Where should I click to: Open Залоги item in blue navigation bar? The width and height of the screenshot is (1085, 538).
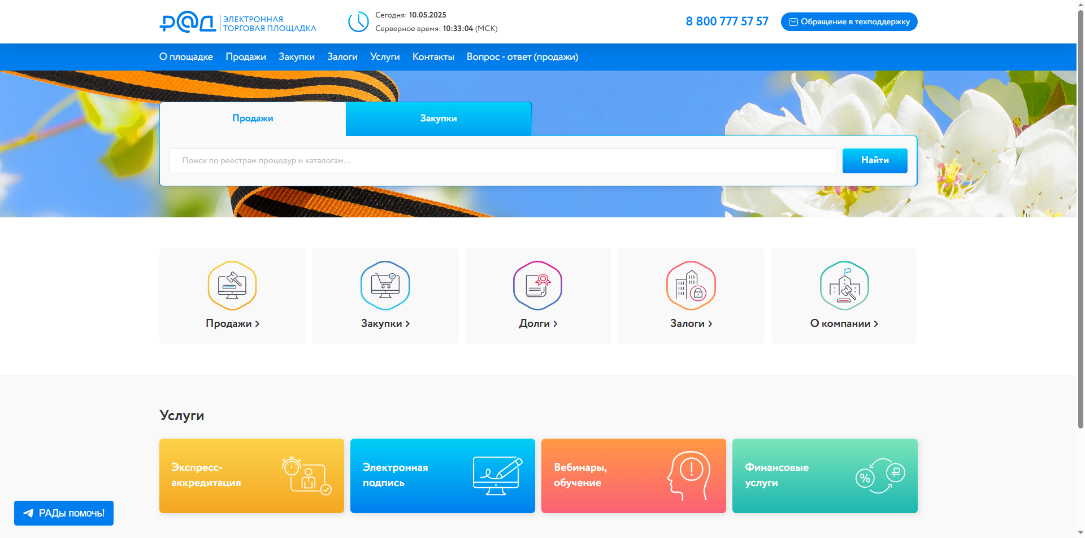coord(342,56)
